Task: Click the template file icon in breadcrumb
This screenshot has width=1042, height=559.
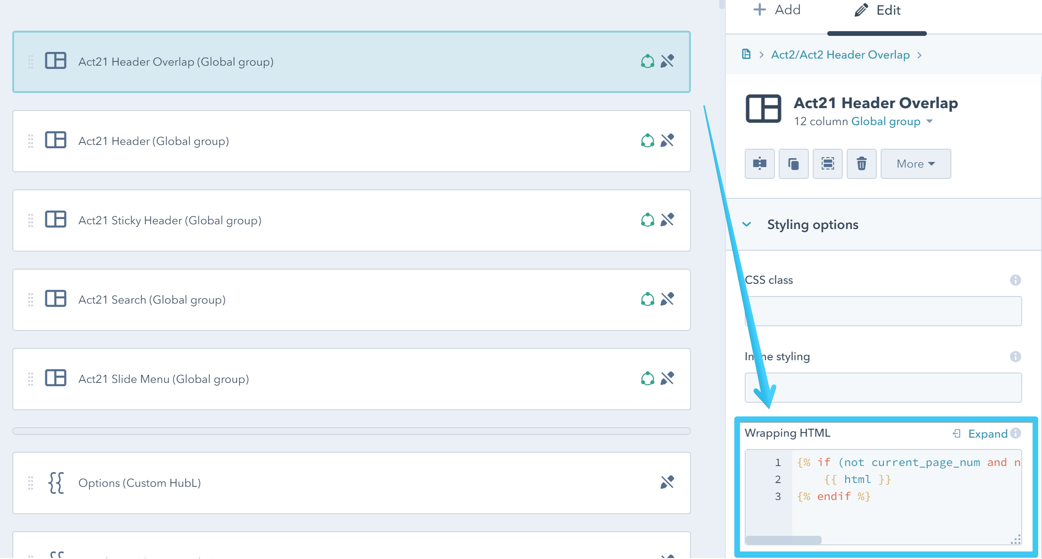Action: point(746,54)
